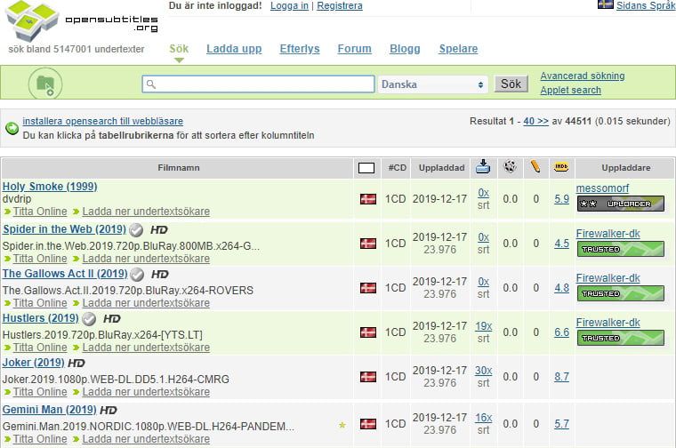This screenshot has width=676, height=448.
Task: Click the Swedish flag icon
Action: point(606,4)
